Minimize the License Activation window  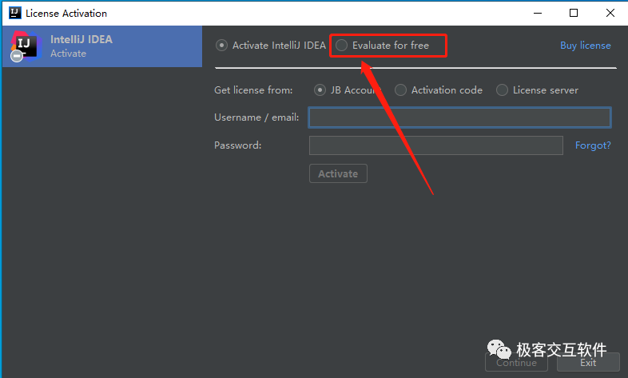click(x=538, y=14)
